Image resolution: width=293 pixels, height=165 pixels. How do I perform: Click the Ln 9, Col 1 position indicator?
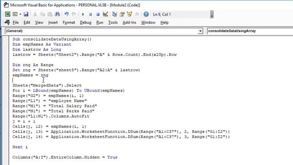click(x=162, y=14)
